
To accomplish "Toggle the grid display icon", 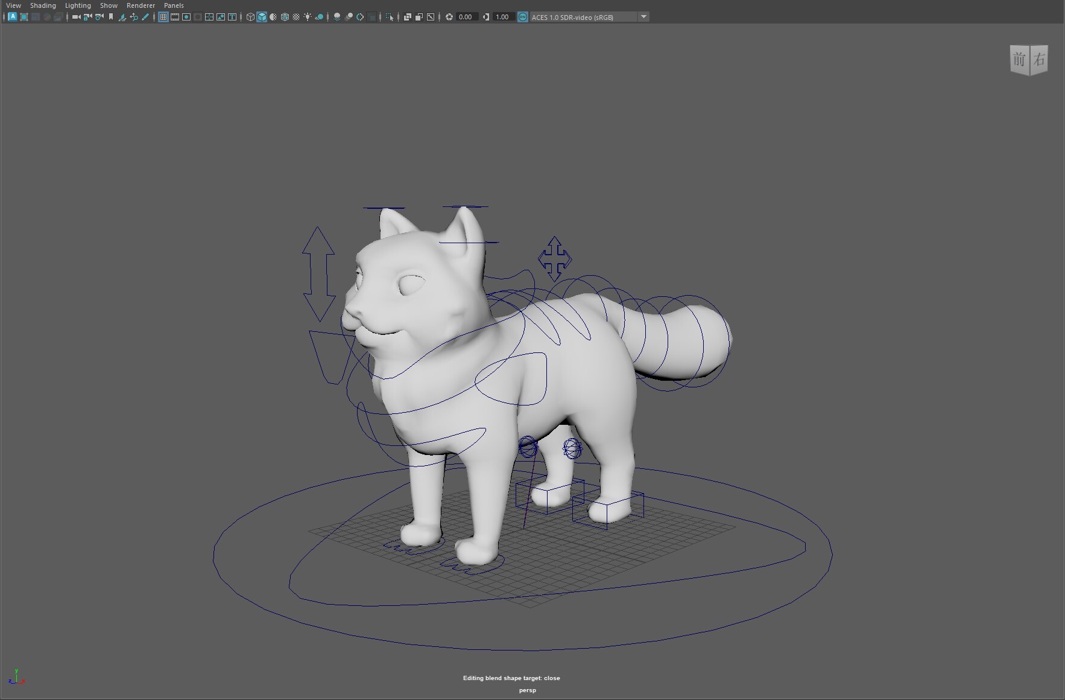I will (x=164, y=16).
